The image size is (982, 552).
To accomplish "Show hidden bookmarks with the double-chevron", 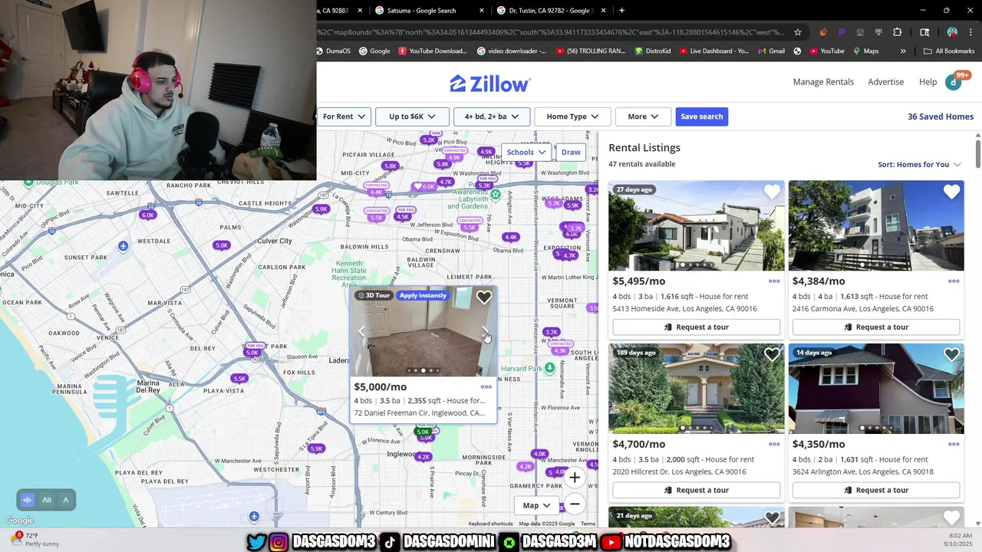I will 903,51.
